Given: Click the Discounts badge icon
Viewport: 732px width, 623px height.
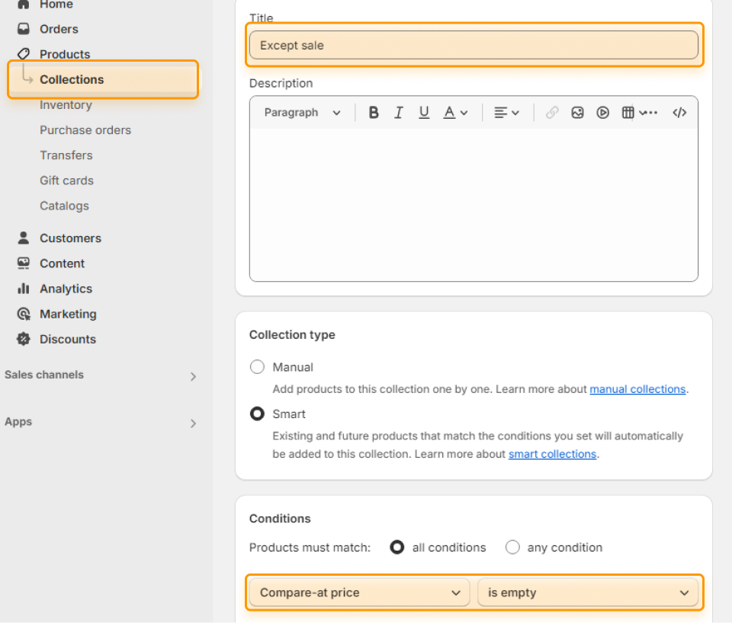Looking at the screenshot, I should (x=24, y=339).
